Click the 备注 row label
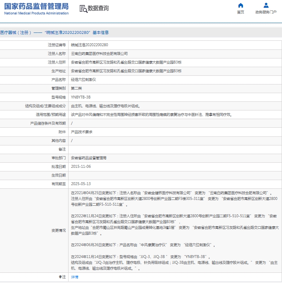Image resolution: width=282 pixels, height=284 pixels. click(62, 149)
